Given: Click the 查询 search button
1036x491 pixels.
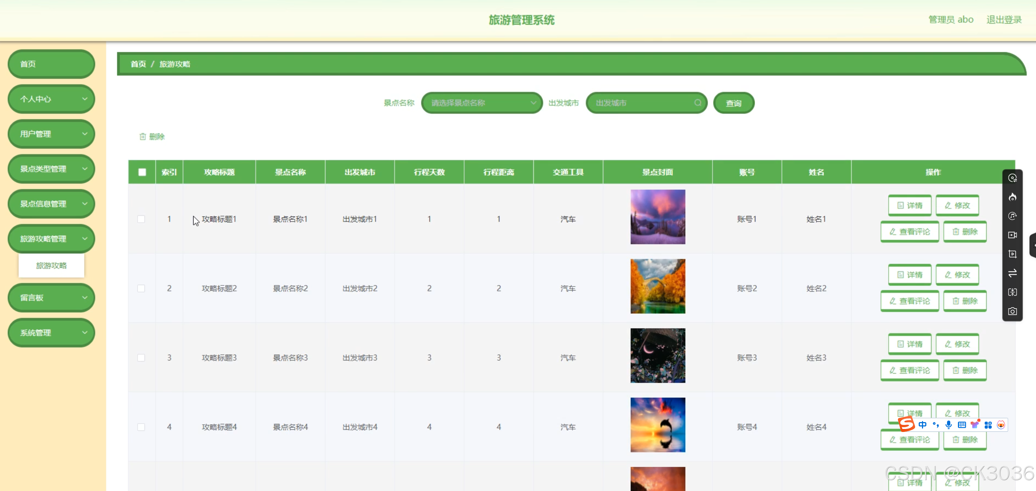Looking at the screenshot, I should tap(734, 103).
